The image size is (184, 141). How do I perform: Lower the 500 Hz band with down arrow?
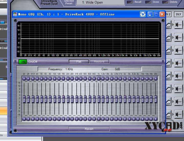click(85, 119)
